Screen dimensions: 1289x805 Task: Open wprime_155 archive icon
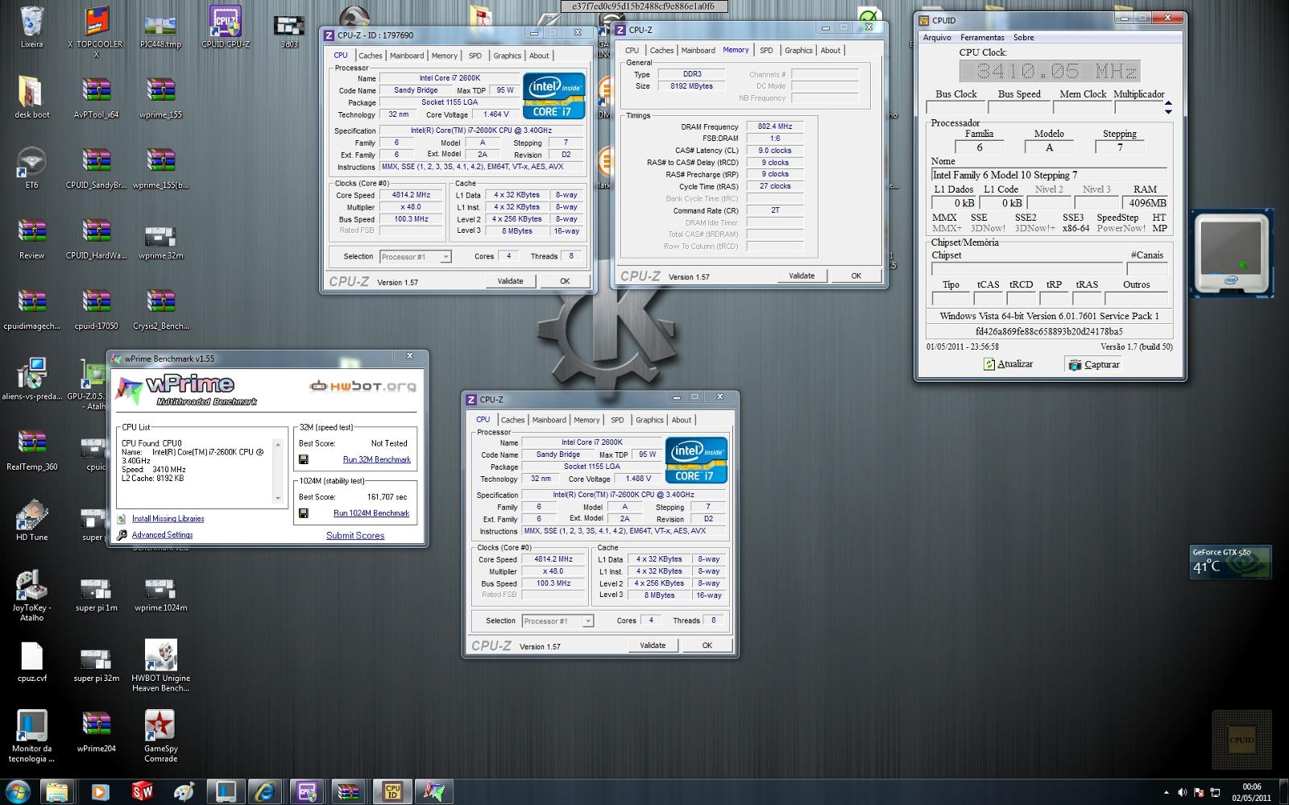click(160, 98)
